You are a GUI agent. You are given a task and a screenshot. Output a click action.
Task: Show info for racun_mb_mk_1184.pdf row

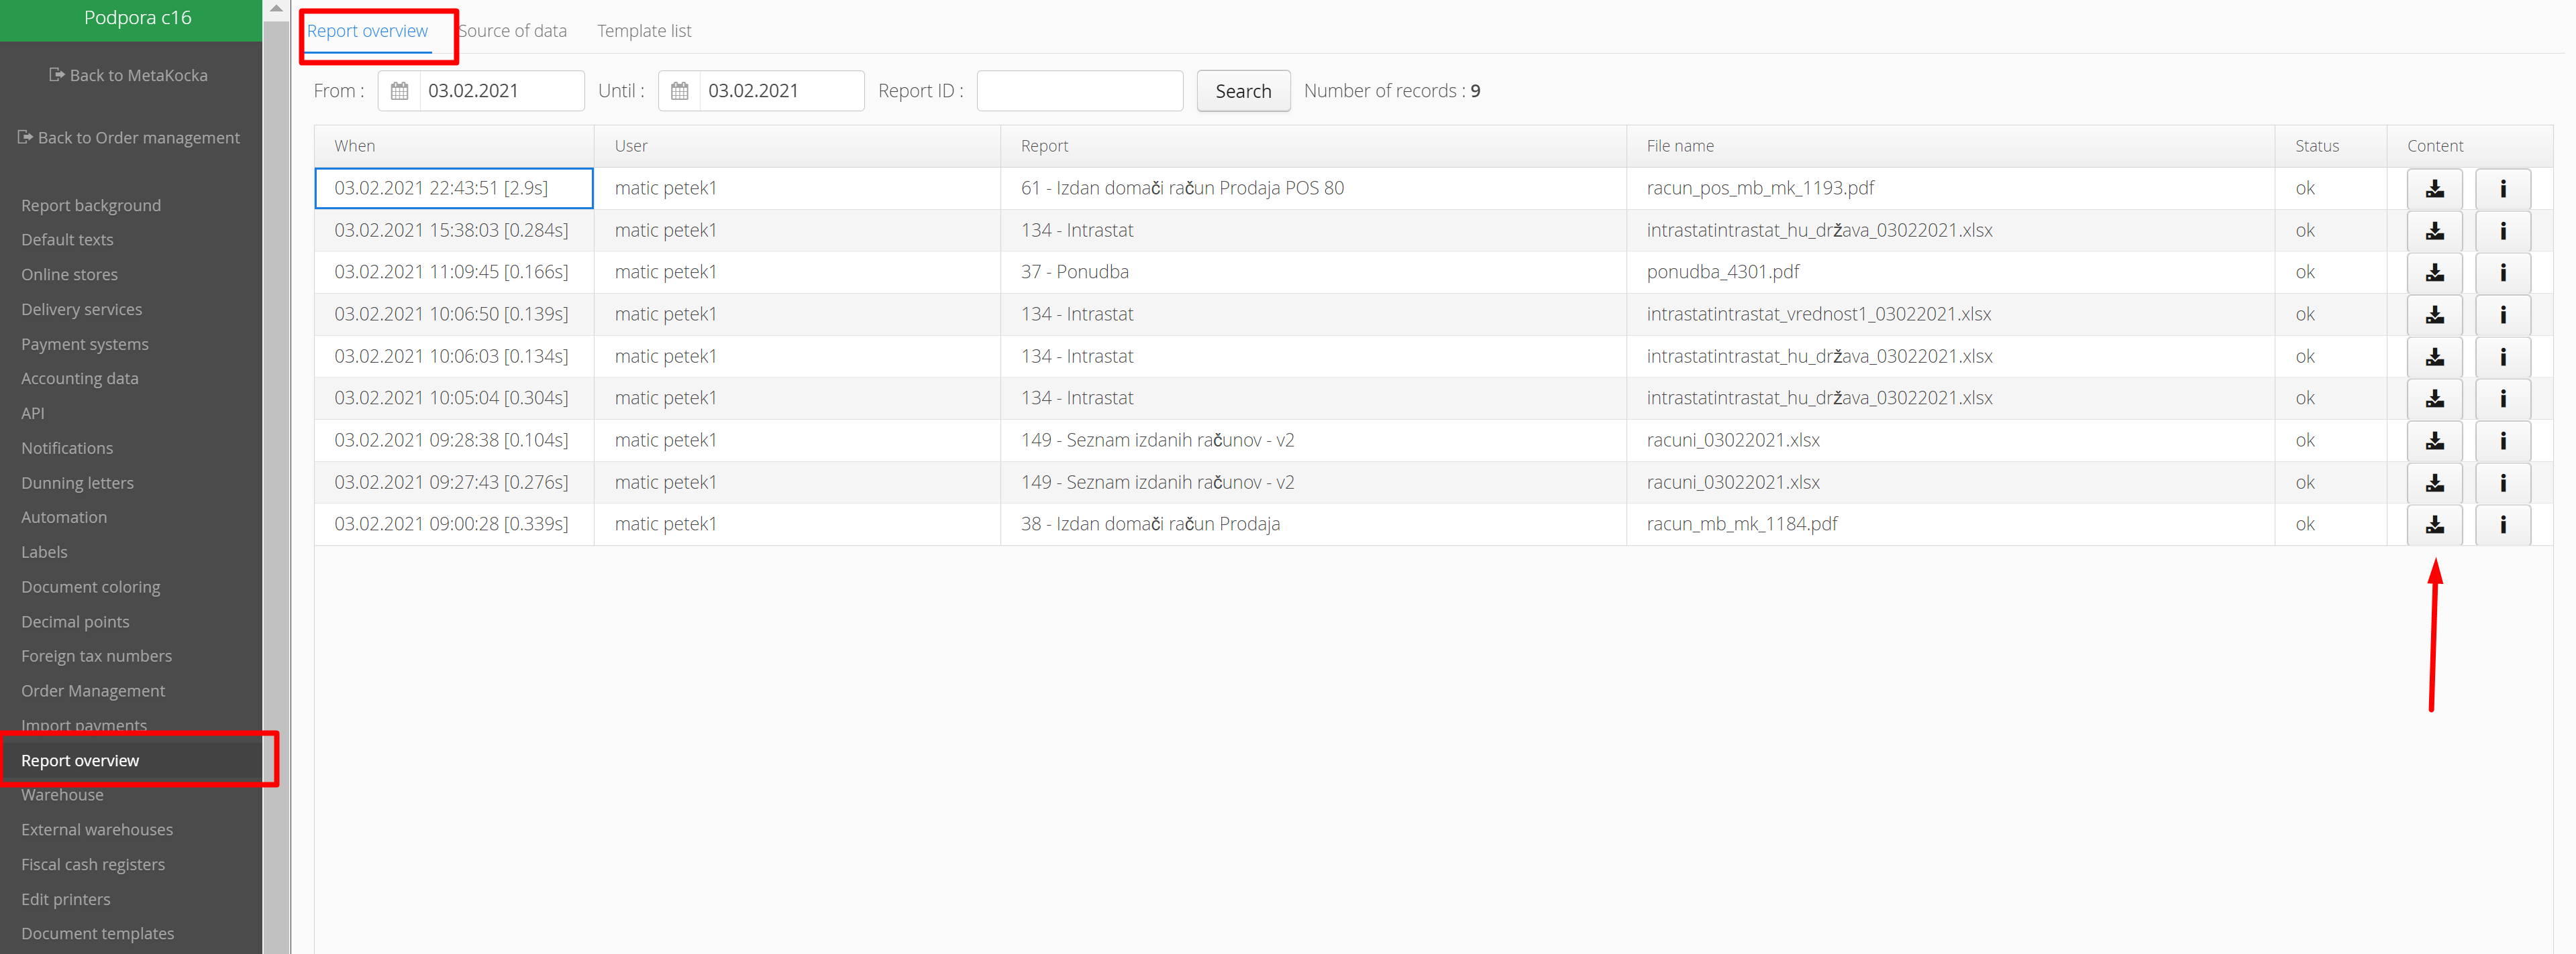[2502, 524]
